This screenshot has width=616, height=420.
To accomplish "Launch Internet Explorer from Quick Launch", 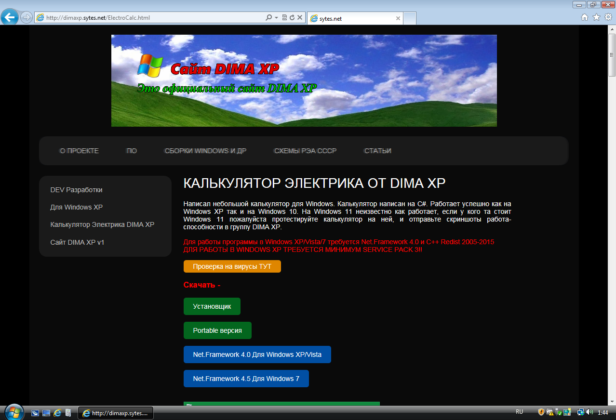I will coord(58,413).
